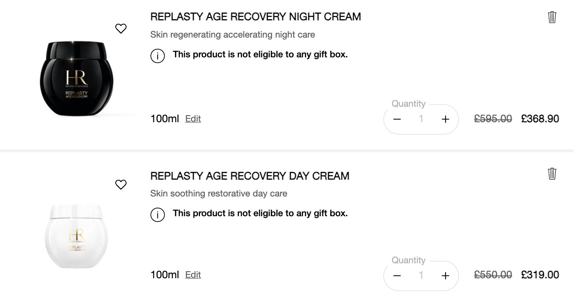575x298 pixels.
Task: Edit the 100ml size of Night Cream
Action: [x=193, y=119]
